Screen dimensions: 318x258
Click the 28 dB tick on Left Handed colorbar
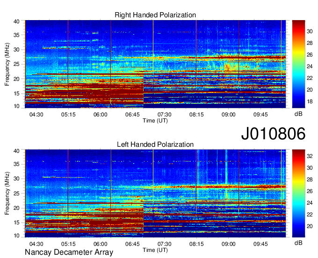(x=310, y=179)
